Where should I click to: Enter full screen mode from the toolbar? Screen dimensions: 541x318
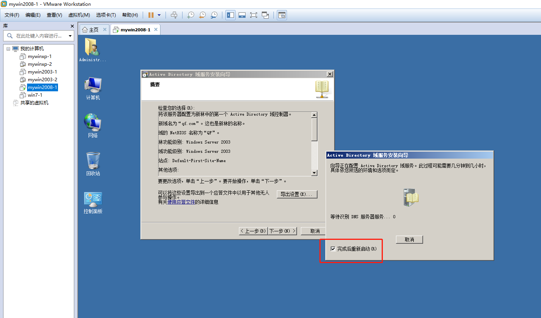(x=254, y=15)
